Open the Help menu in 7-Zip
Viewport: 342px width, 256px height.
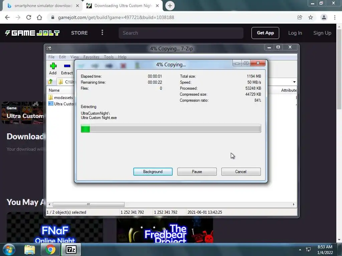click(122, 57)
